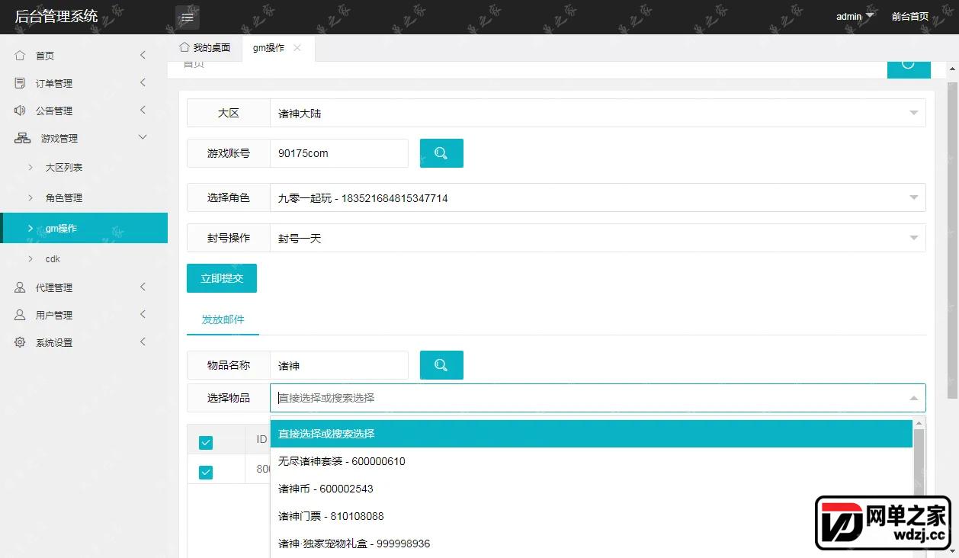Expand the 用户管理 chevron
This screenshot has width=959, height=558.
coord(143,314)
